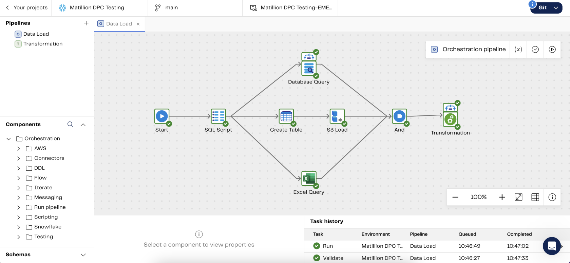This screenshot has height=263, width=570.
Task: Open the Git dropdown menu
Action: 546,8
